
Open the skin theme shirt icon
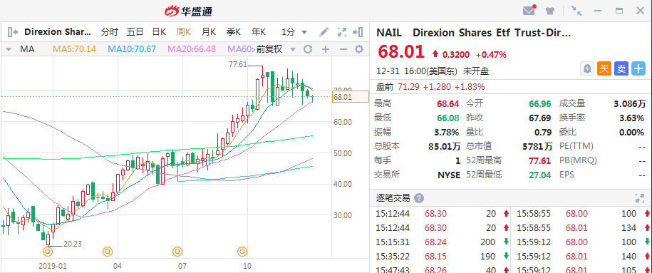coord(551,11)
